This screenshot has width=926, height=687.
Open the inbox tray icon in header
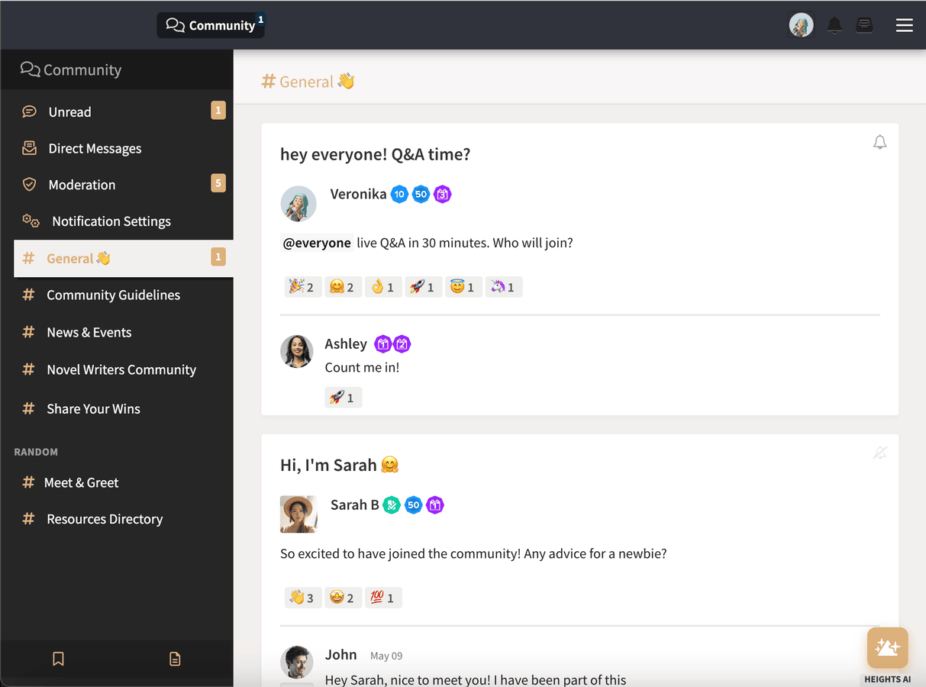coord(864,25)
